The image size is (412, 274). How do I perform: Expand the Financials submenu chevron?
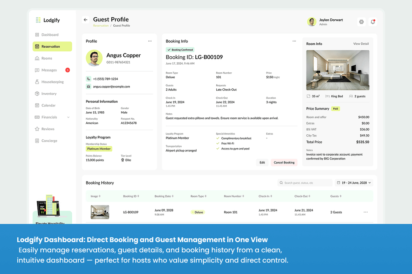point(68,117)
